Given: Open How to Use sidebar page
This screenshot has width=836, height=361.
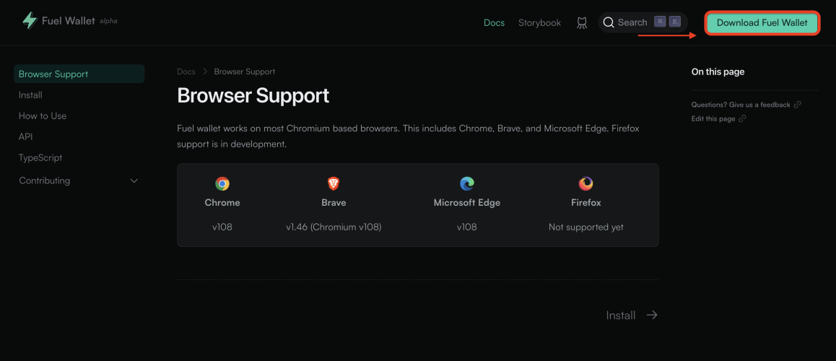Looking at the screenshot, I should [x=43, y=116].
